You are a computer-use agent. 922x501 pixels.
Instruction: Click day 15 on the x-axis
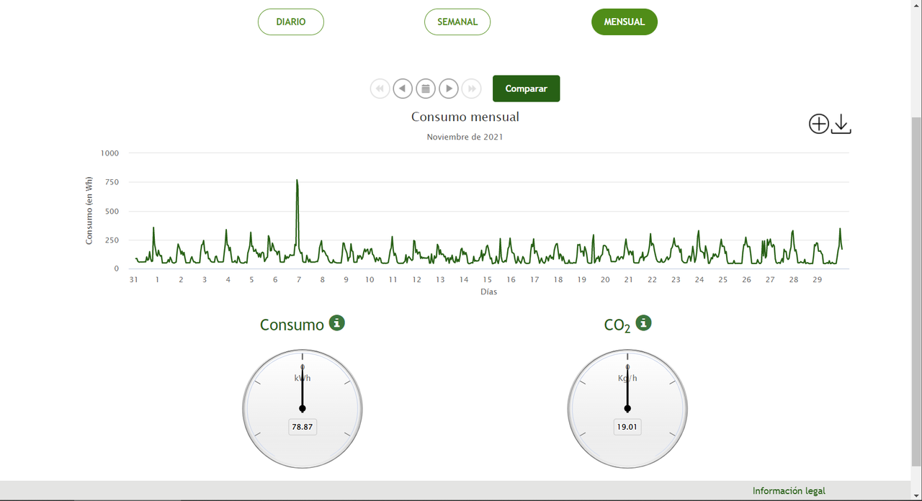(488, 279)
